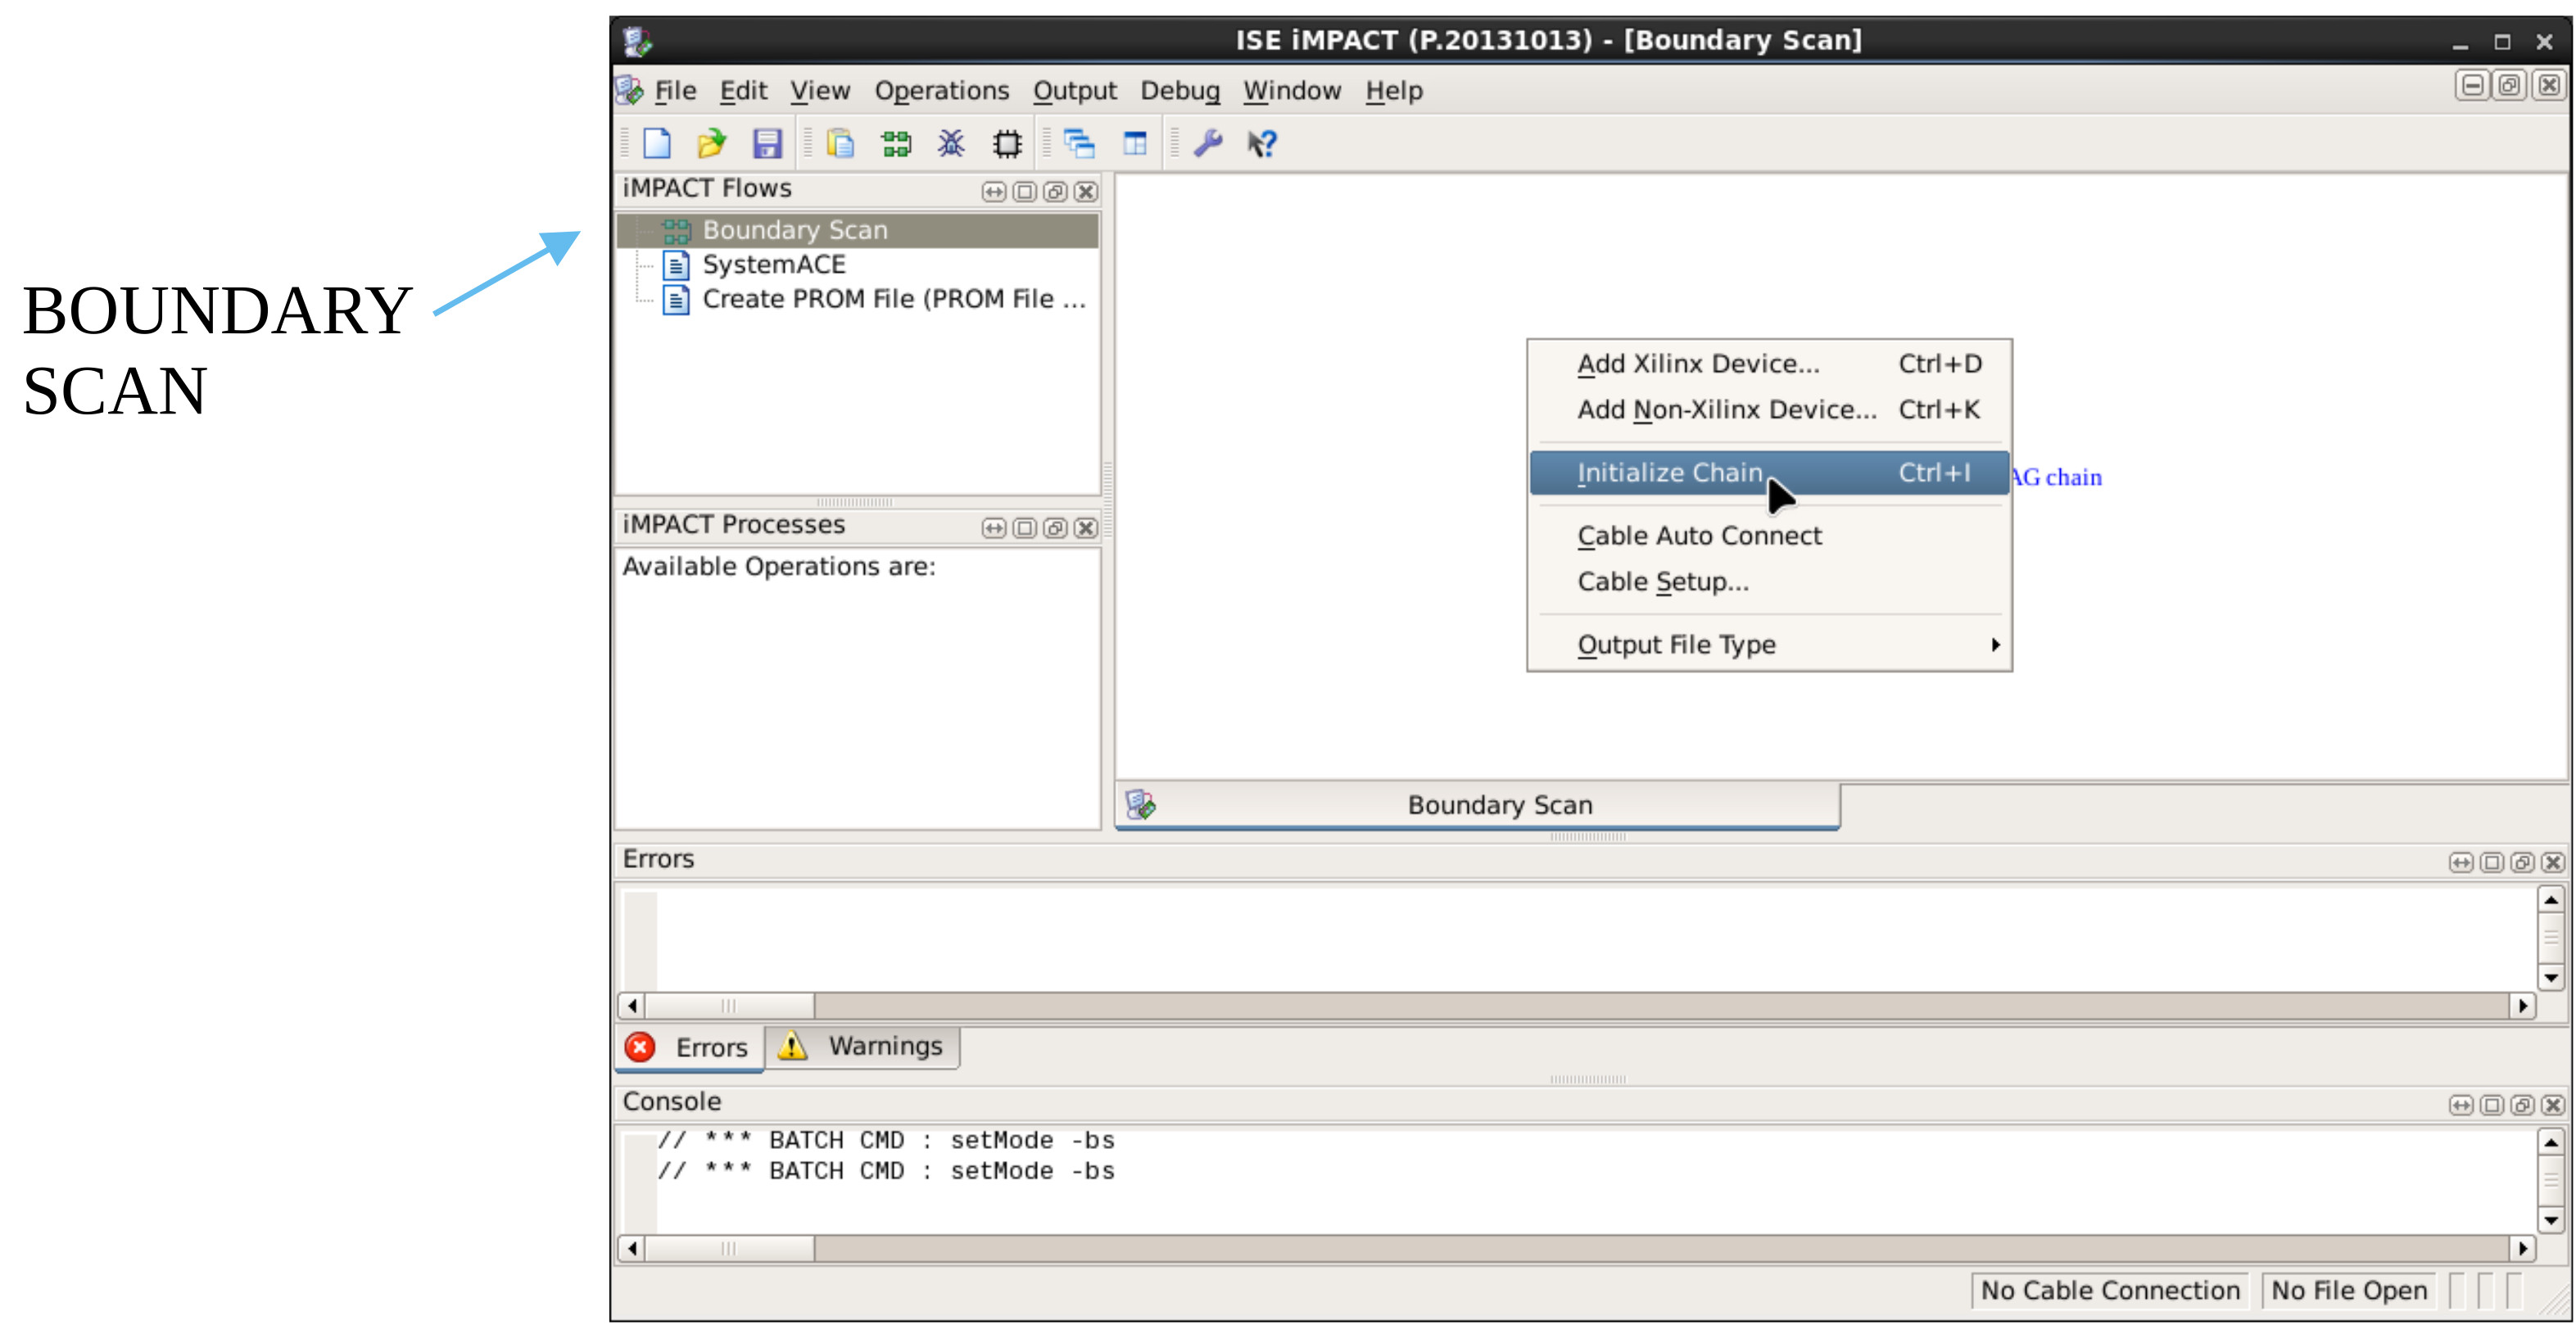
Task: Open the Debug menu
Action: point(1180,91)
